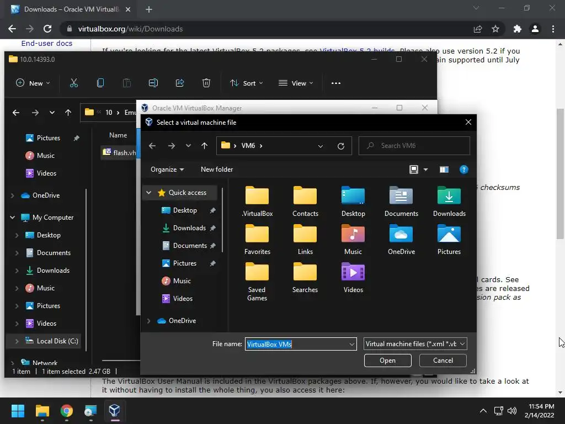The image size is (565, 424).
Task: Open the Pictures folder icon in file list
Action: click(449, 240)
